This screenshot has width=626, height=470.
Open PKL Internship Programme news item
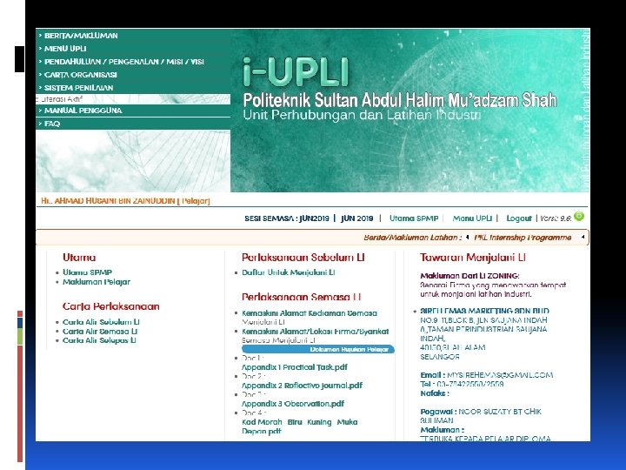(x=523, y=238)
